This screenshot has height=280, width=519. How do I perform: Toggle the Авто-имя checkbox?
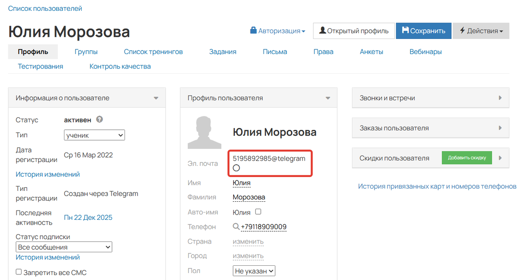(x=258, y=212)
